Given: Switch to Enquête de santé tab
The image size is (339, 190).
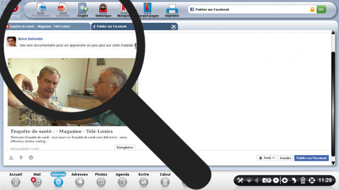Looking at the screenshot, I should pyautogui.click(x=47, y=27).
